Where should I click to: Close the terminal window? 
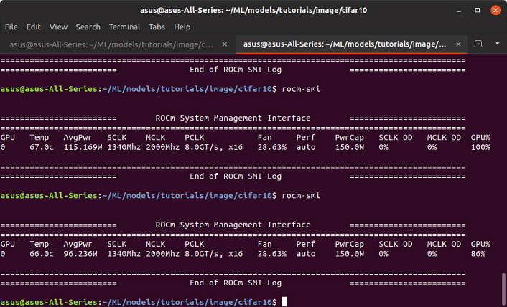tap(496, 10)
